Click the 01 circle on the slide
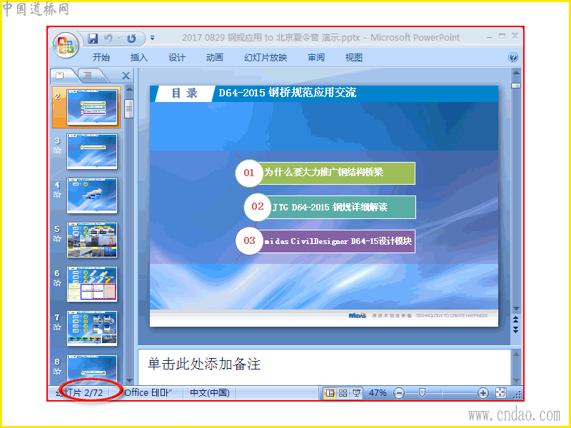The height and width of the screenshot is (428, 571). 249,173
